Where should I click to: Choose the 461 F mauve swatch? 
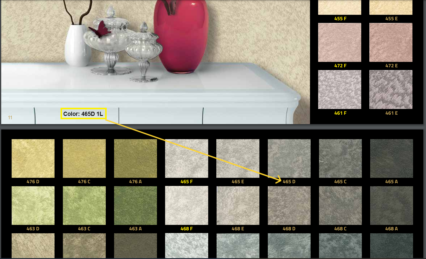tap(340, 90)
